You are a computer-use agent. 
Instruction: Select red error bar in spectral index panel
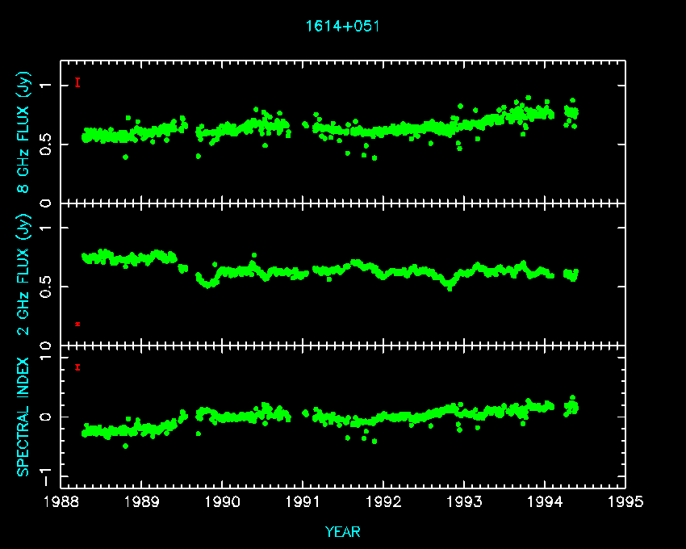coord(77,367)
